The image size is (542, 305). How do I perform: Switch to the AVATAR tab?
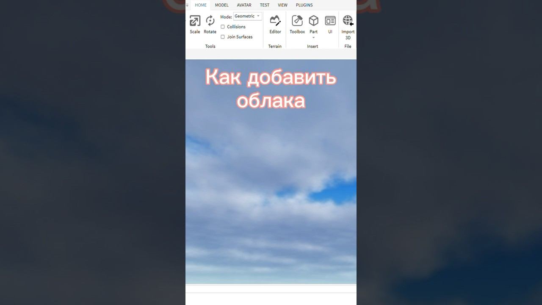pyautogui.click(x=244, y=5)
